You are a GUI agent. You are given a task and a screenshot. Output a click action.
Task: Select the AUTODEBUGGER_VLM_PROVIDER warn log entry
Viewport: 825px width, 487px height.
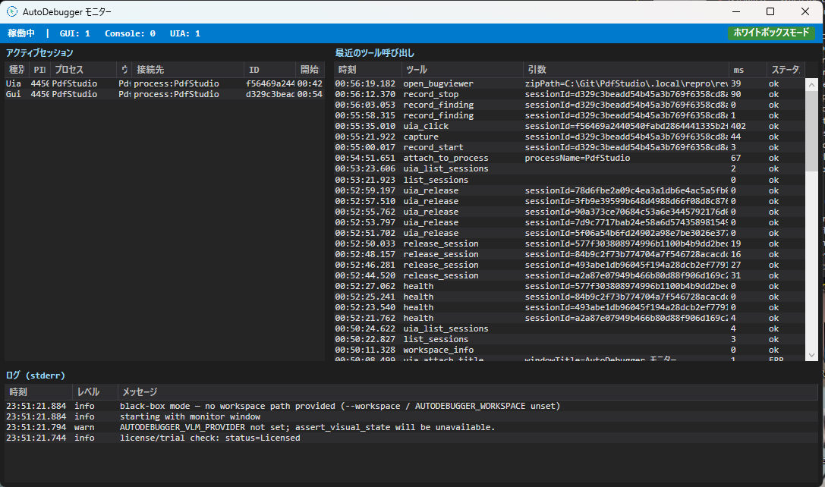(411, 427)
